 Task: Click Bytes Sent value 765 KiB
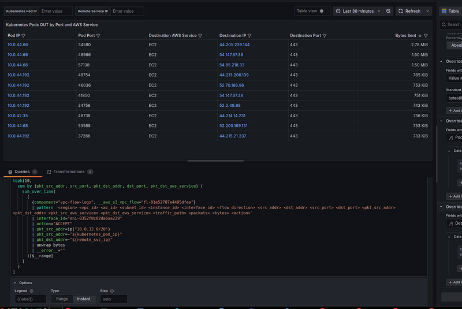pos(420,75)
